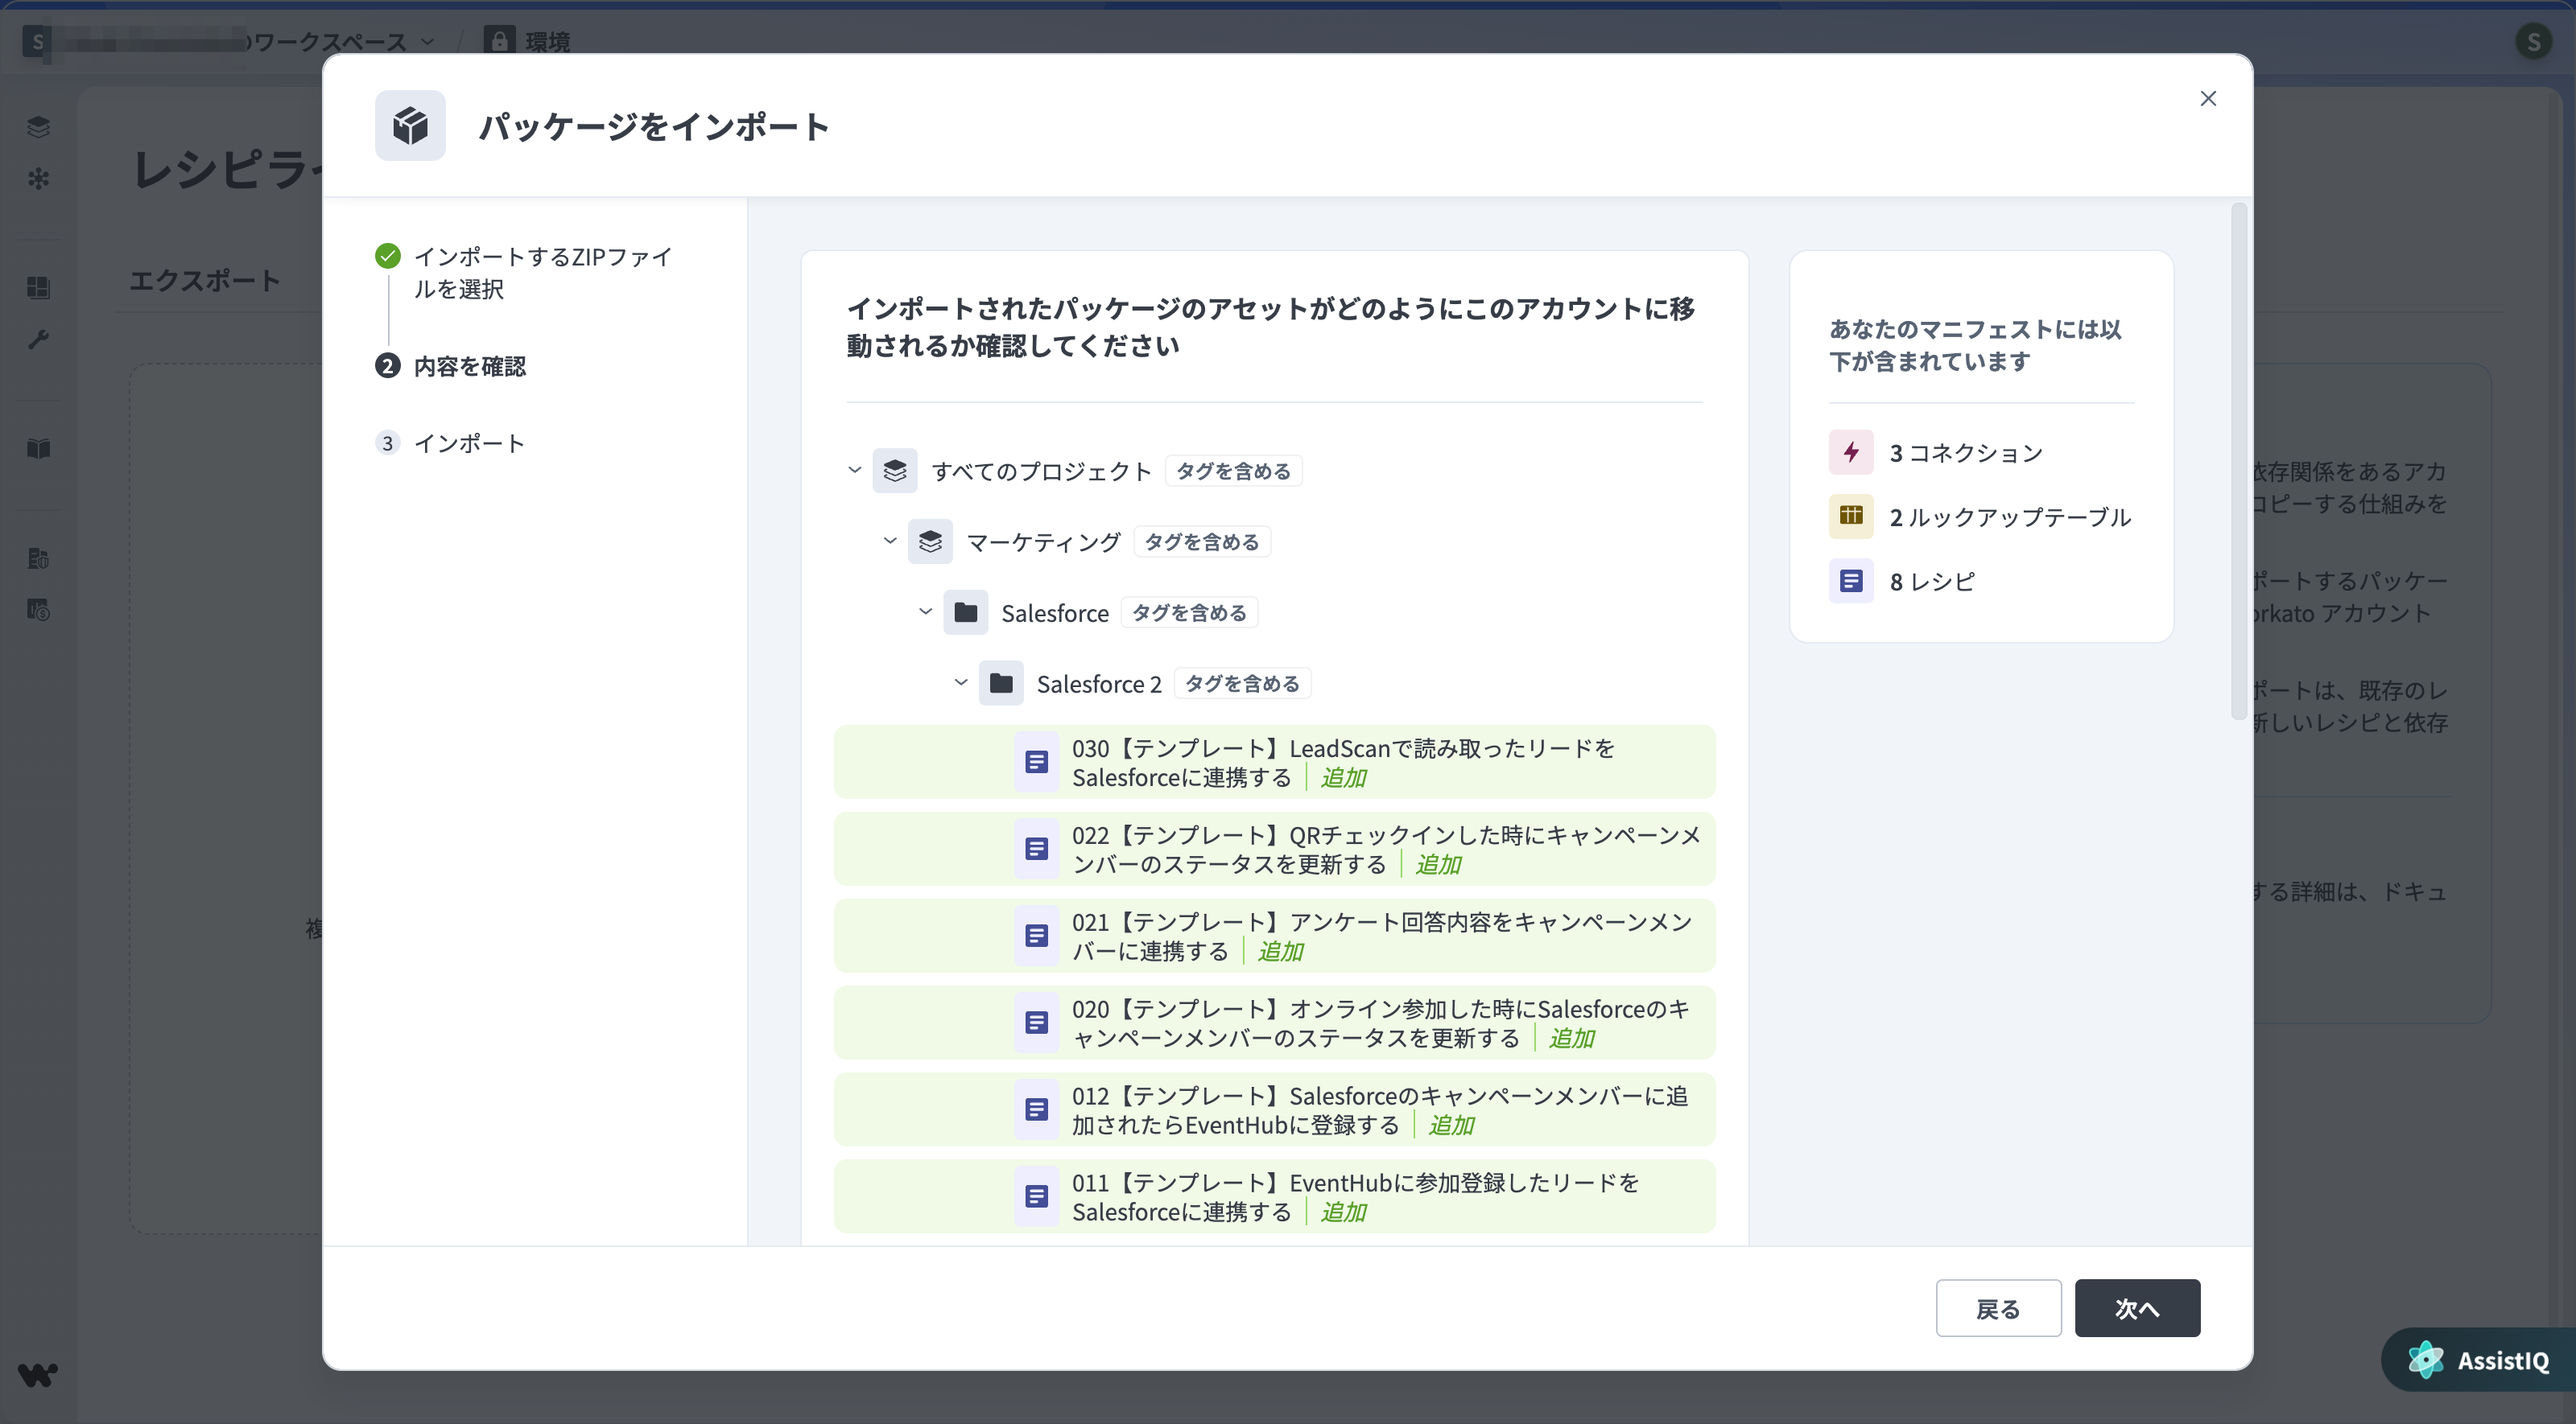Click the lightning bolt コネクション icon
Screen dimensions: 2576x1424
tap(1851, 453)
